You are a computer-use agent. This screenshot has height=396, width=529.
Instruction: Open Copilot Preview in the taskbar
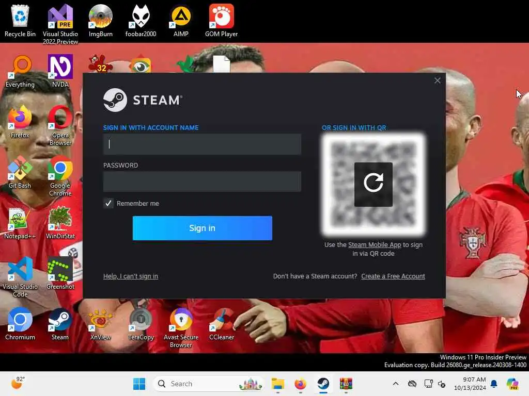click(x=512, y=384)
